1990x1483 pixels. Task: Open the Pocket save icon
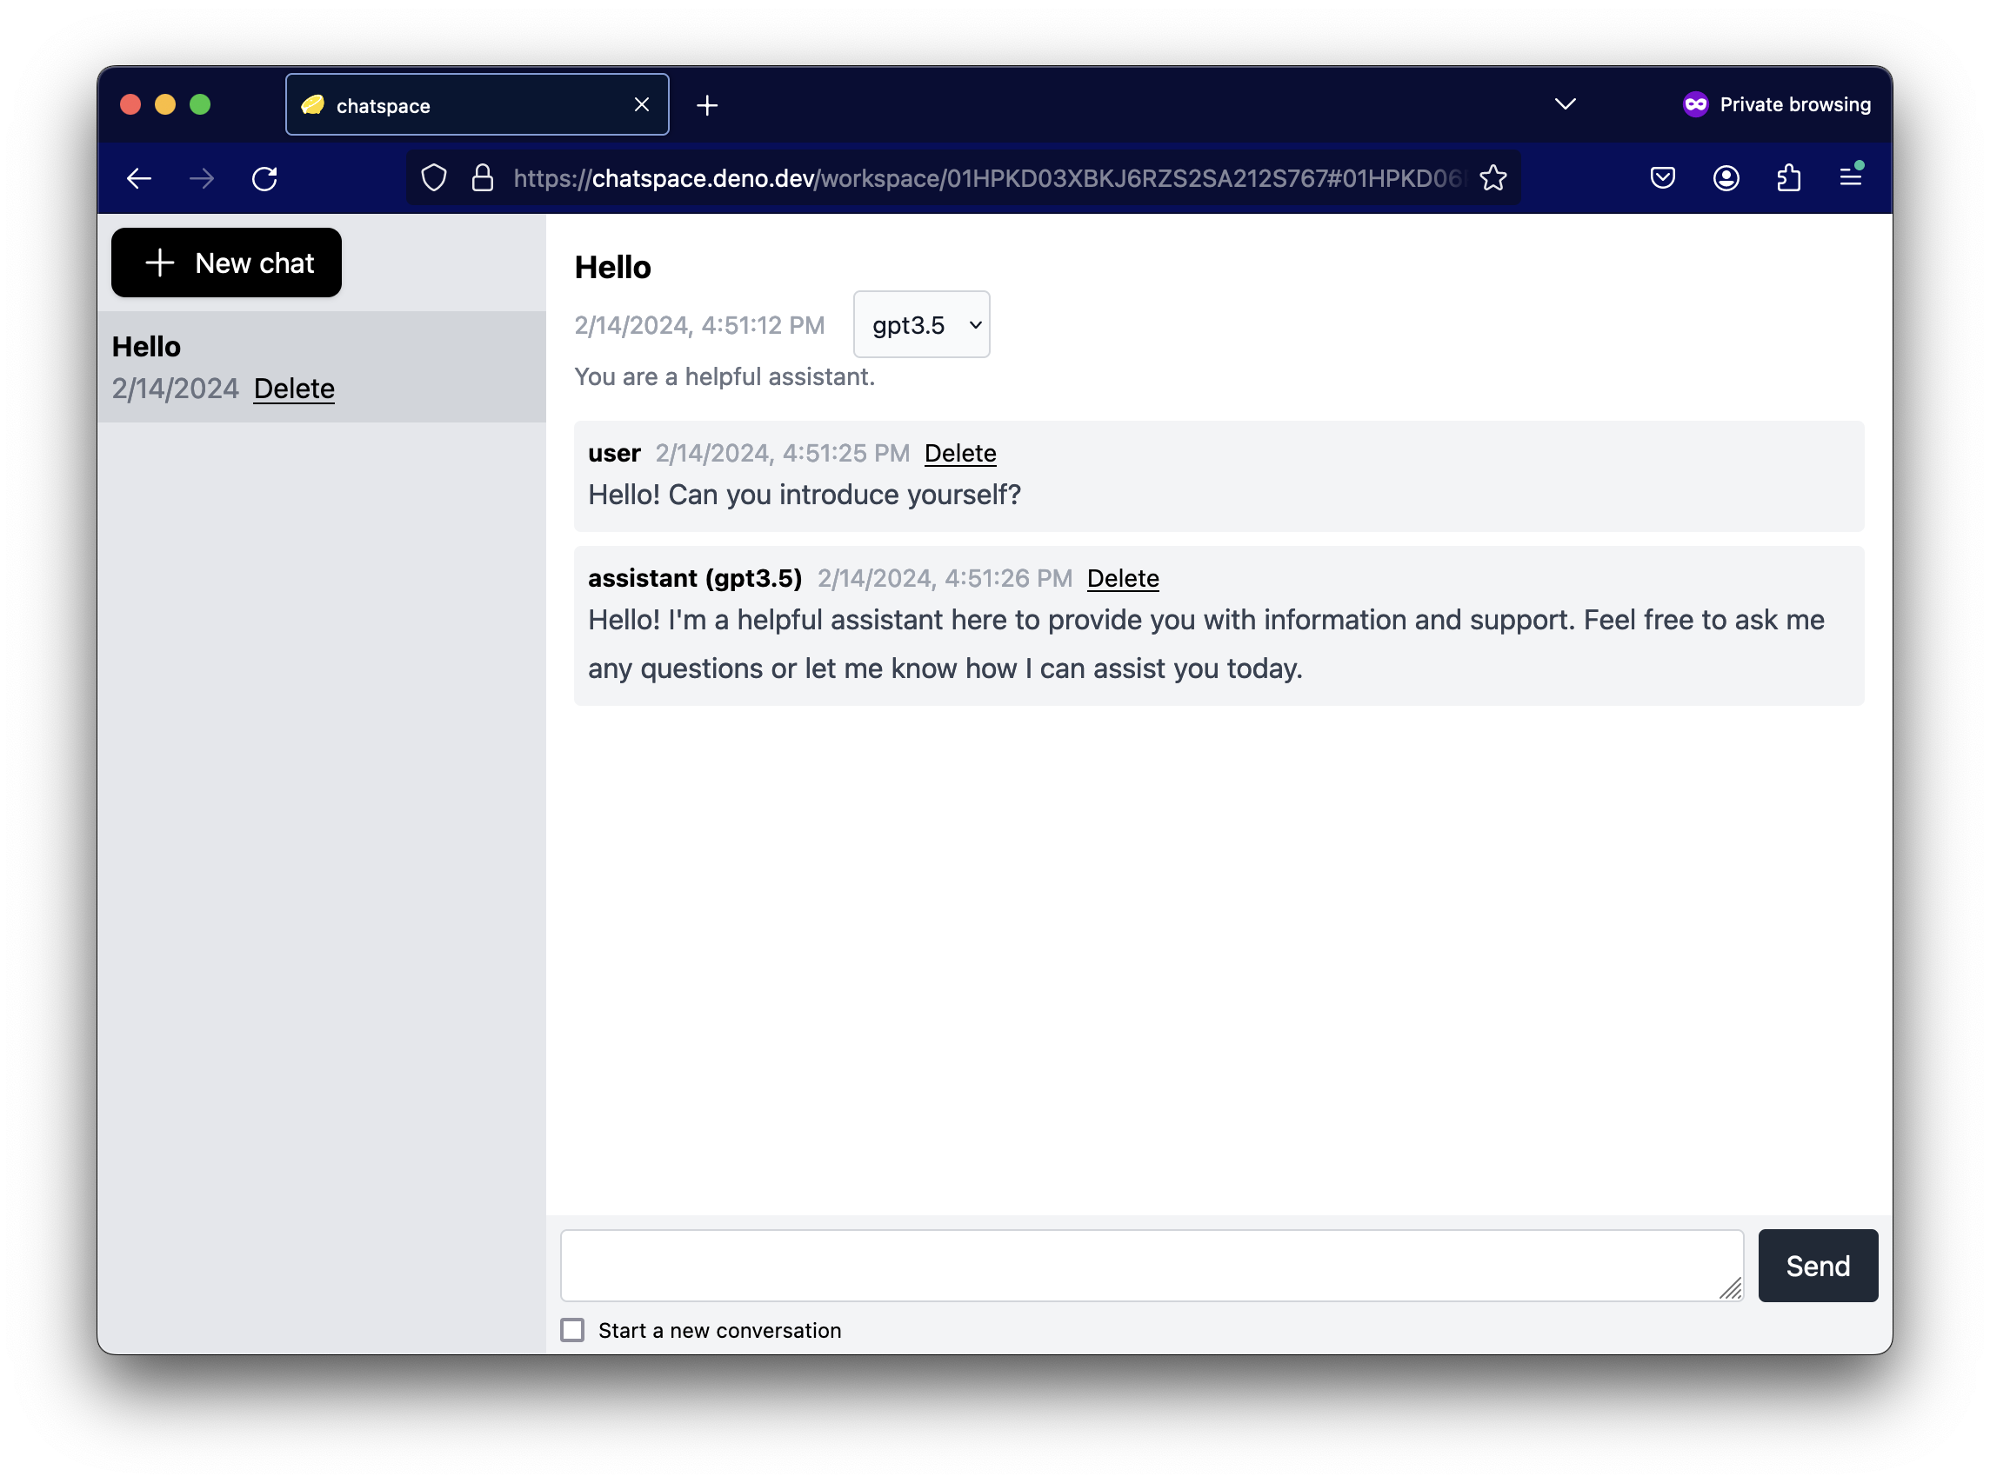(1662, 177)
